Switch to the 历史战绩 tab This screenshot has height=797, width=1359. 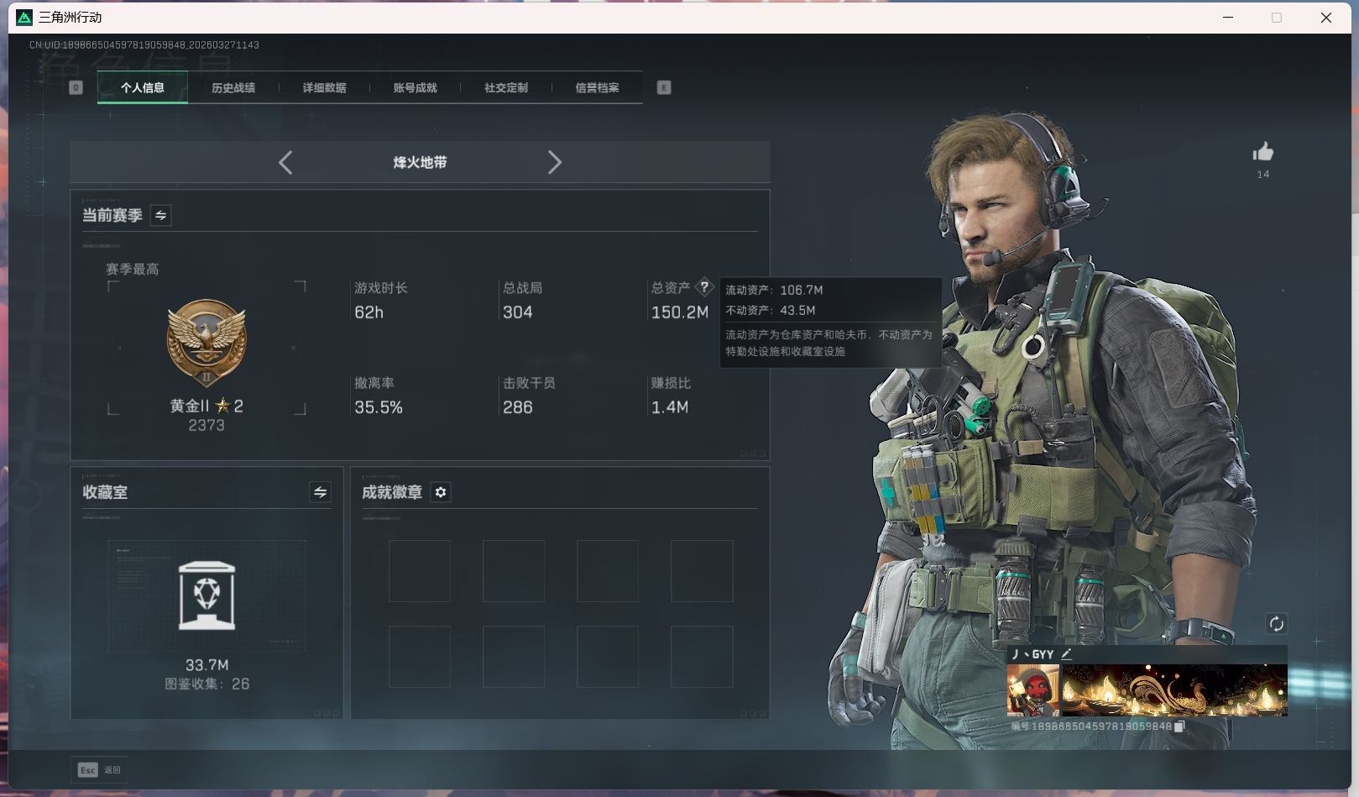click(233, 87)
